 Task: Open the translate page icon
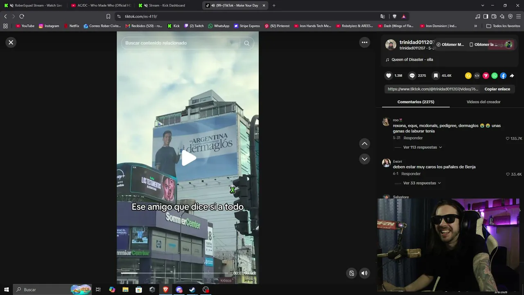click(x=383, y=16)
